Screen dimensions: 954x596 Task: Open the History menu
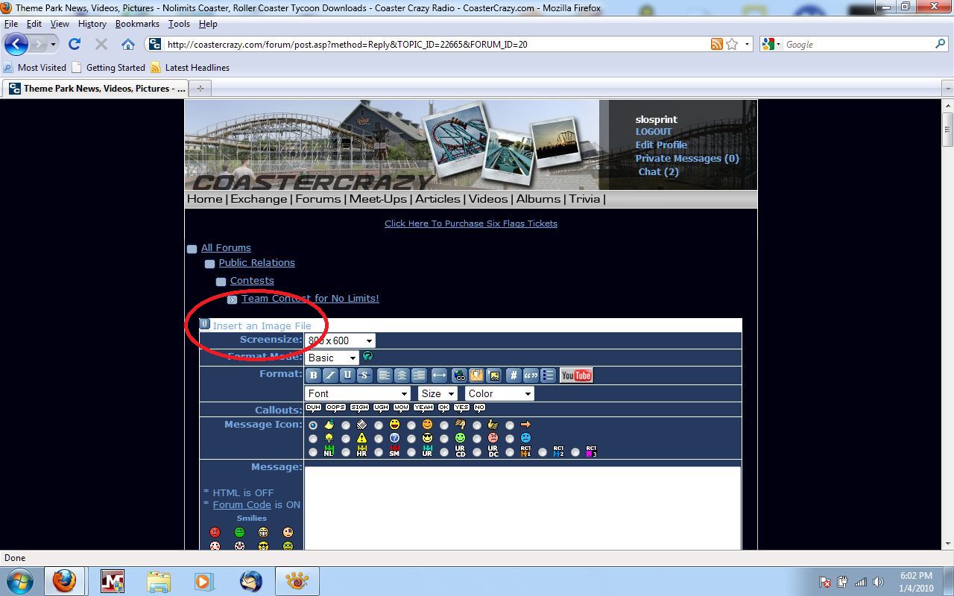pos(92,24)
